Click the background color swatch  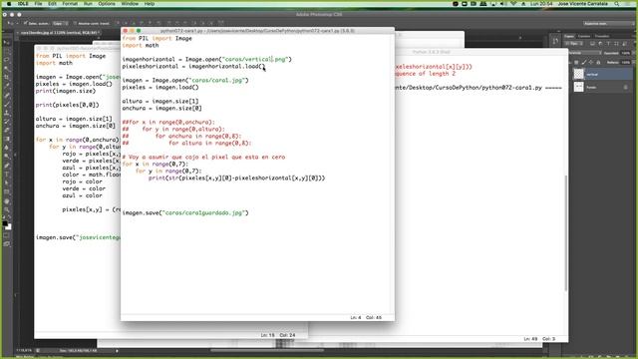[9, 227]
